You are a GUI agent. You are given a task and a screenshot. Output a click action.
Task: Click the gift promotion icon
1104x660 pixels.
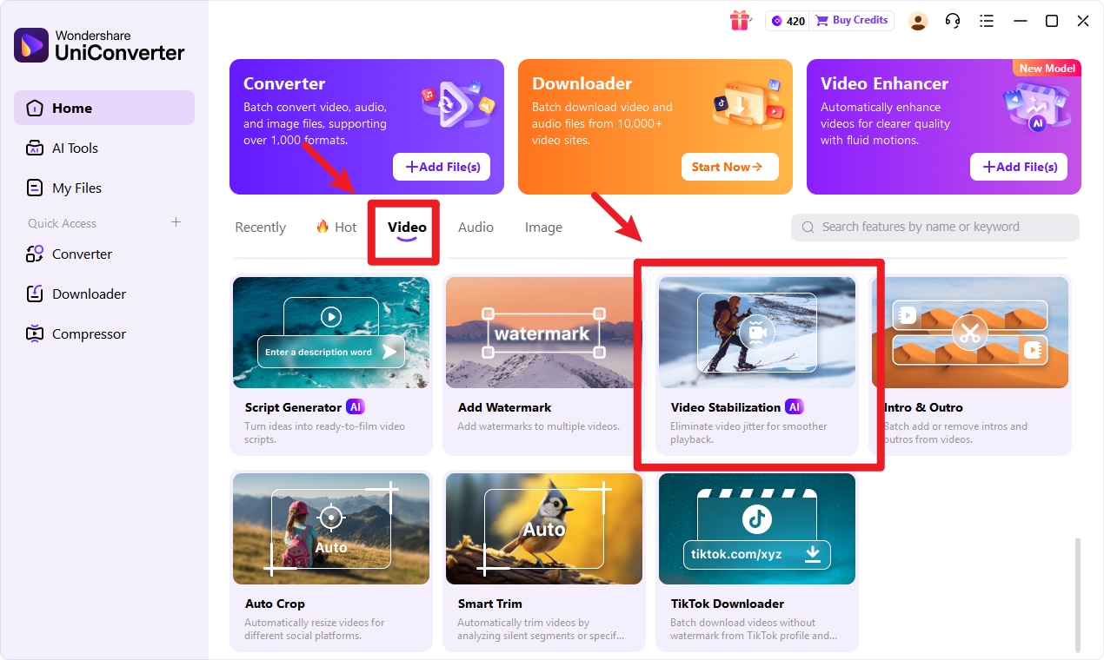(x=740, y=20)
